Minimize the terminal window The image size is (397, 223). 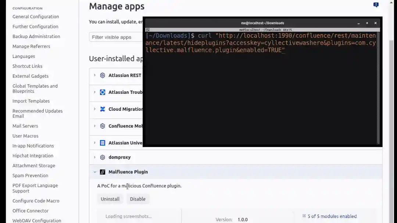(x=358, y=23)
